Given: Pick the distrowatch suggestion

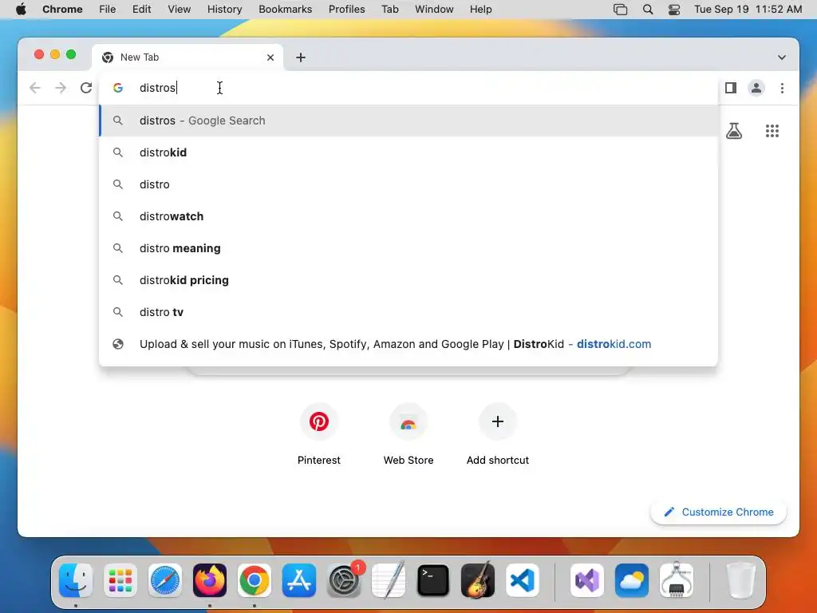Looking at the screenshot, I should (x=408, y=216).
